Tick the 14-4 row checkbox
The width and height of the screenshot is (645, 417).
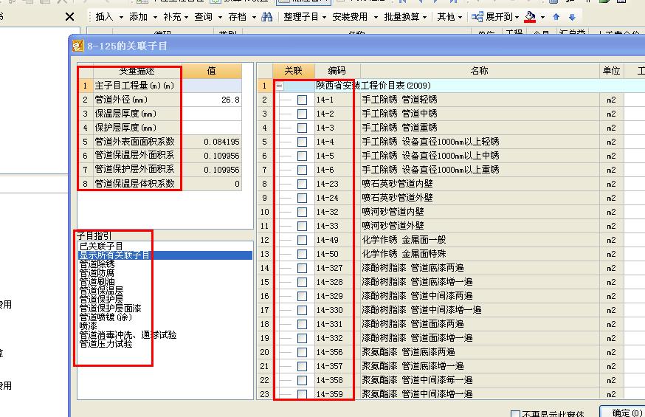[302, 142]
